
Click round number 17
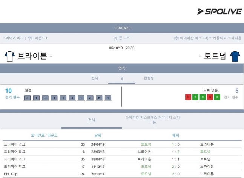[83, 167]
